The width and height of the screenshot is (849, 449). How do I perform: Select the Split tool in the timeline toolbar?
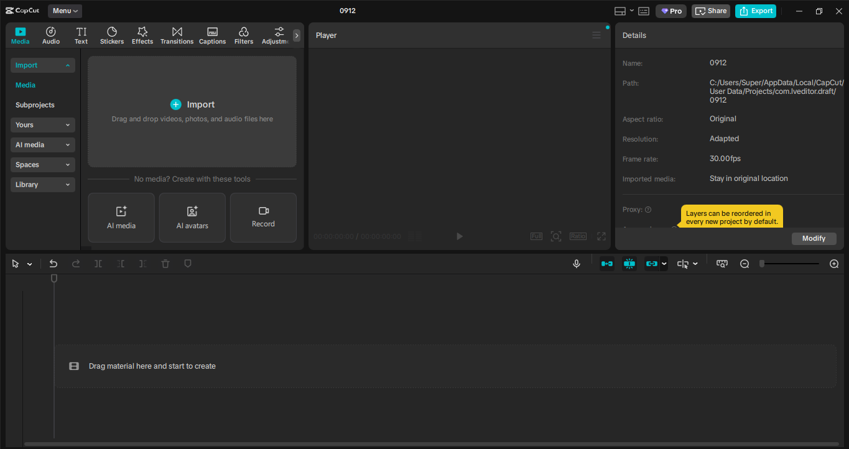point(98,263)
